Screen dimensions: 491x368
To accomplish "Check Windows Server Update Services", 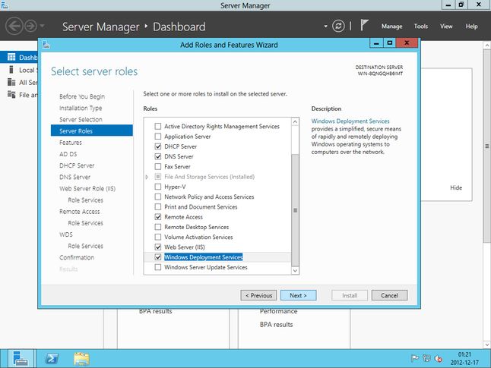I will click(x=158, y=267).
